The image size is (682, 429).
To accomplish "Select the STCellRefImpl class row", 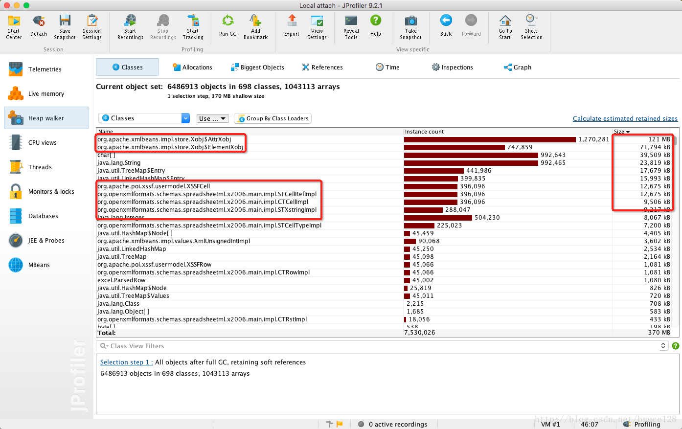I will (x=384, y=194).
